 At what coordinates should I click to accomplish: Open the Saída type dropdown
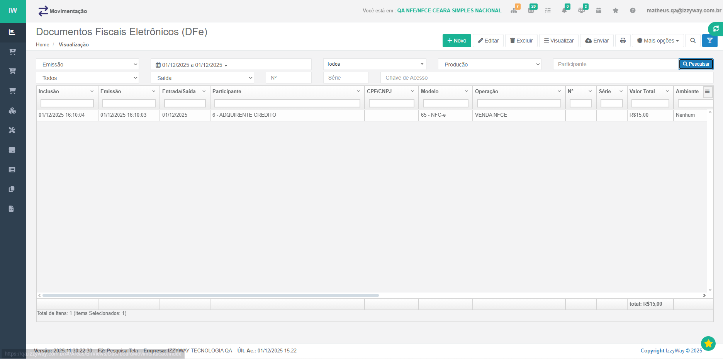202,78
